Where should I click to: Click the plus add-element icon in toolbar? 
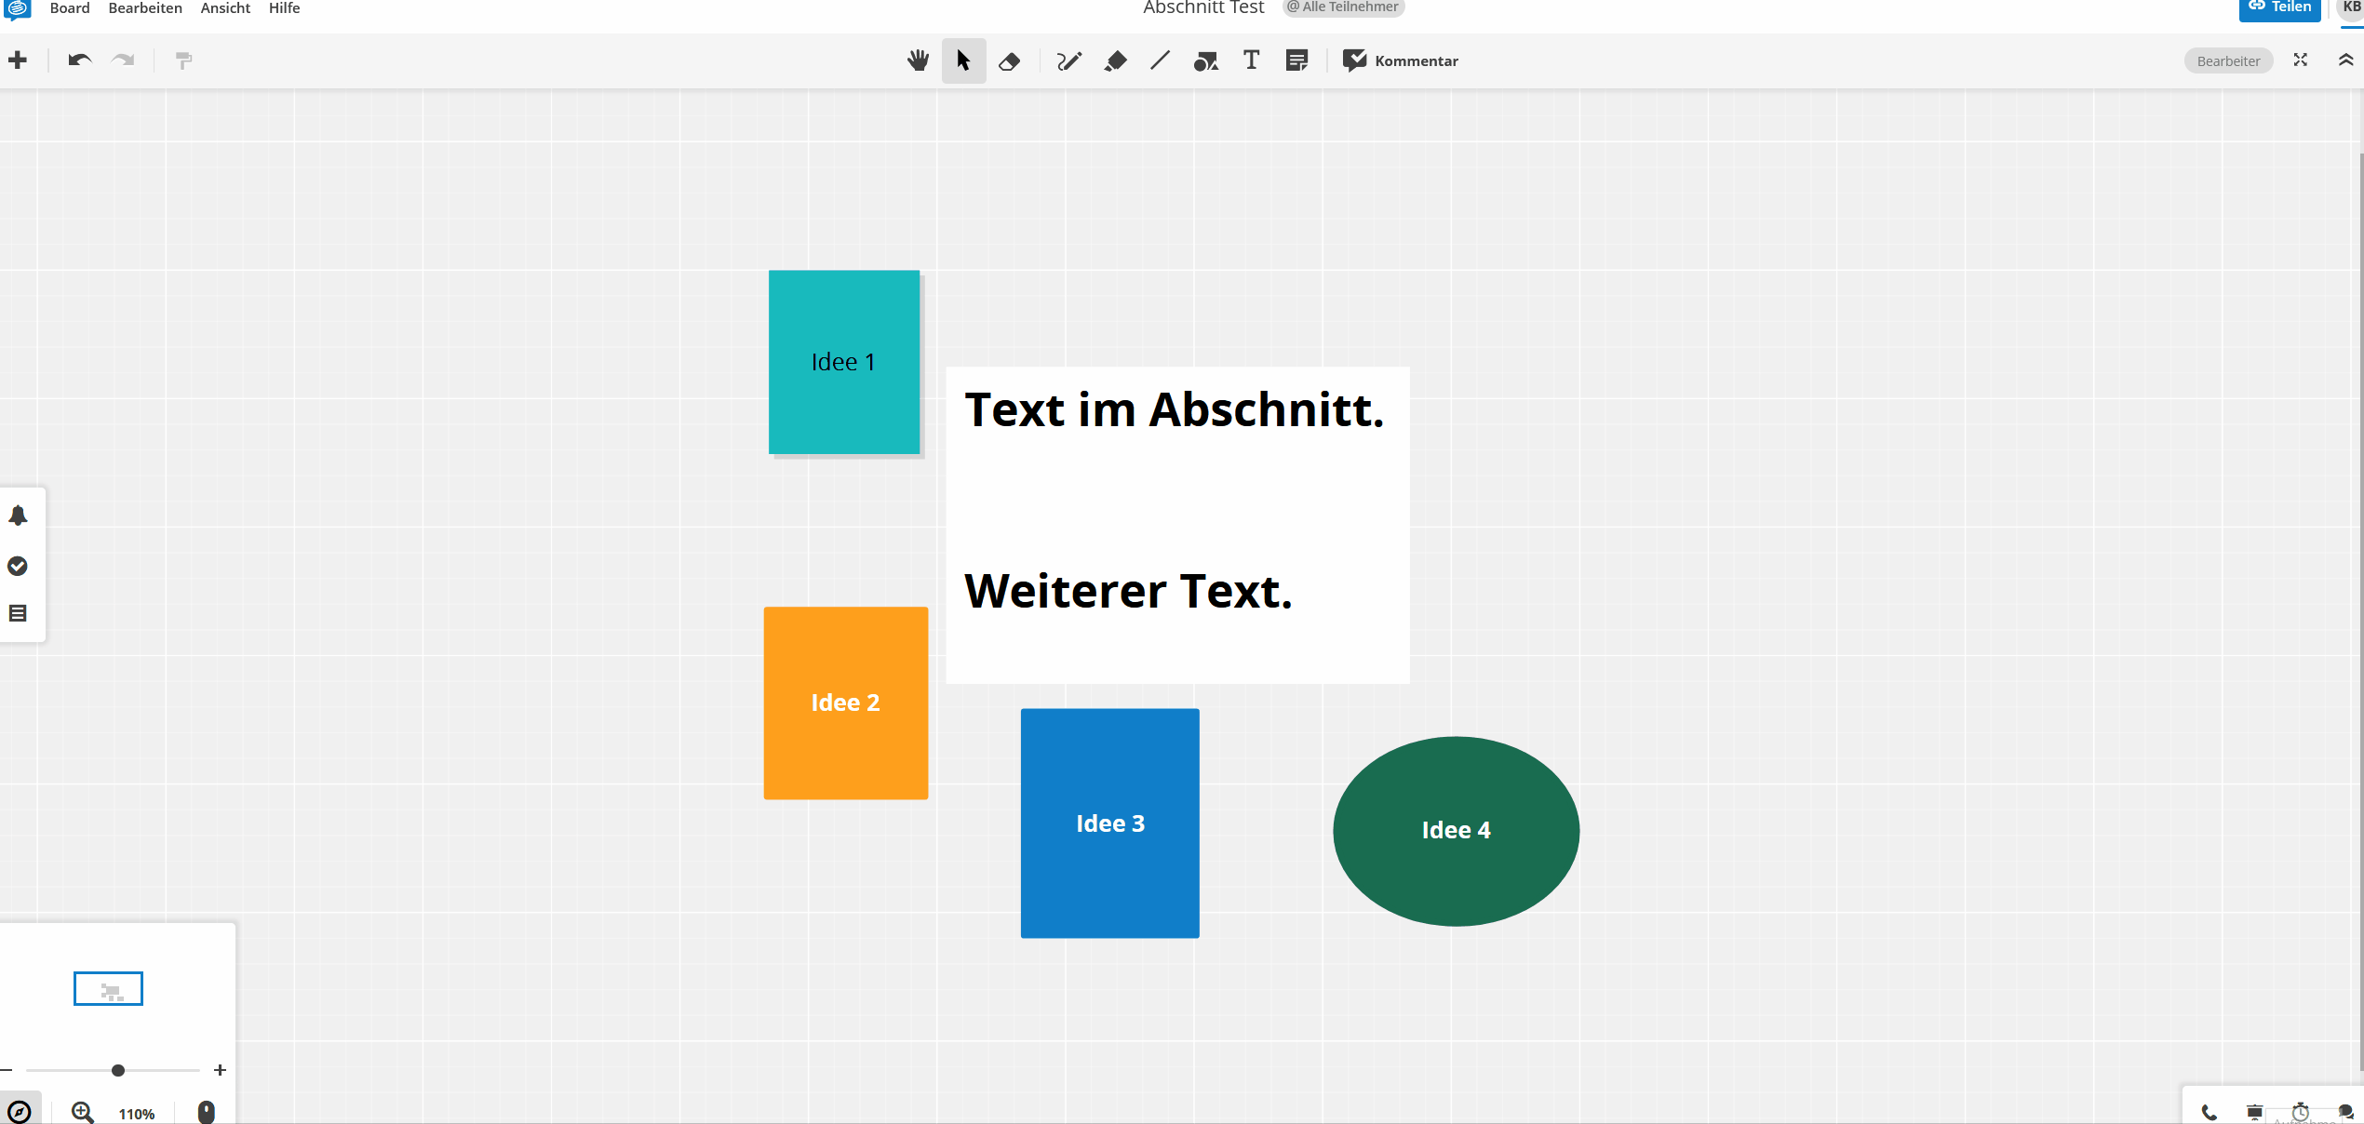18,60
